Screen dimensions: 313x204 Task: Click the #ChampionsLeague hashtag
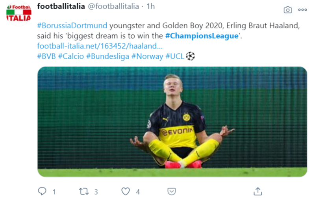tap(202, 36)
